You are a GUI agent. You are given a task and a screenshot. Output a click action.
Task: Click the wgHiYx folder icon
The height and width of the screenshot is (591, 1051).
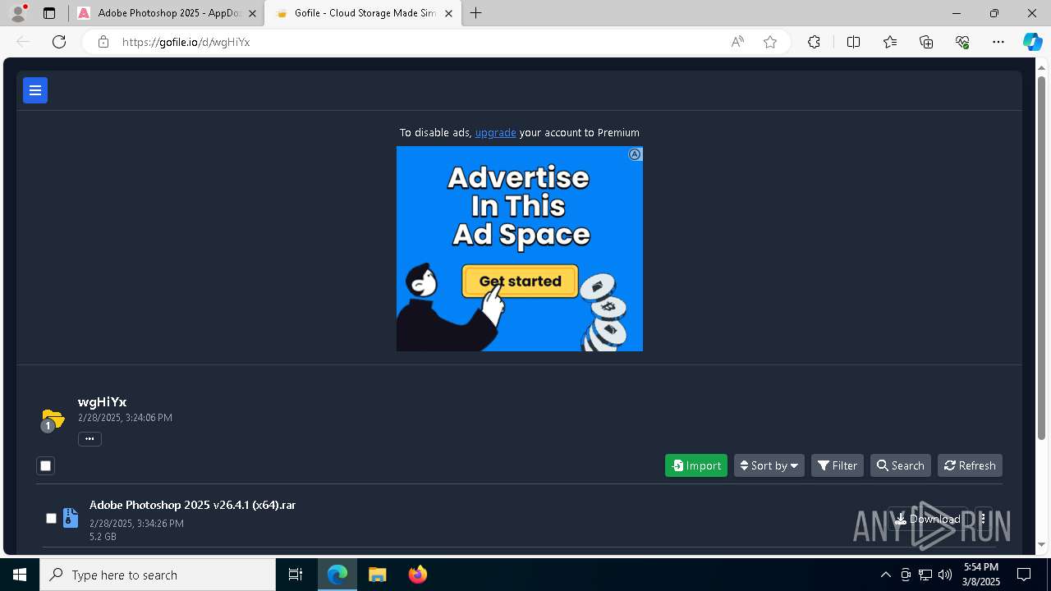[x=53, y=419]
